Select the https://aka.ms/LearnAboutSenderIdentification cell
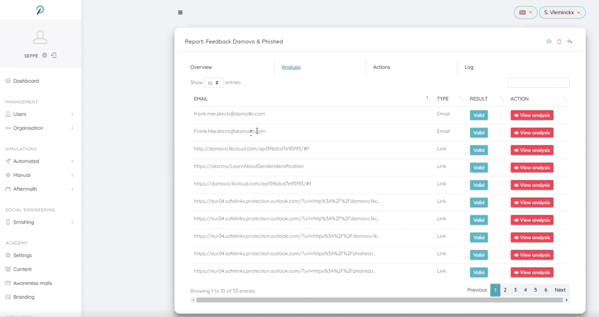The image size is (599, 317). click(249, 166)
